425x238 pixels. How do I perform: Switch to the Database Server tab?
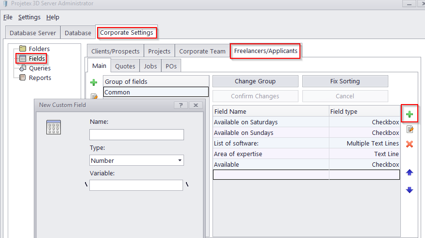point(33,33)
